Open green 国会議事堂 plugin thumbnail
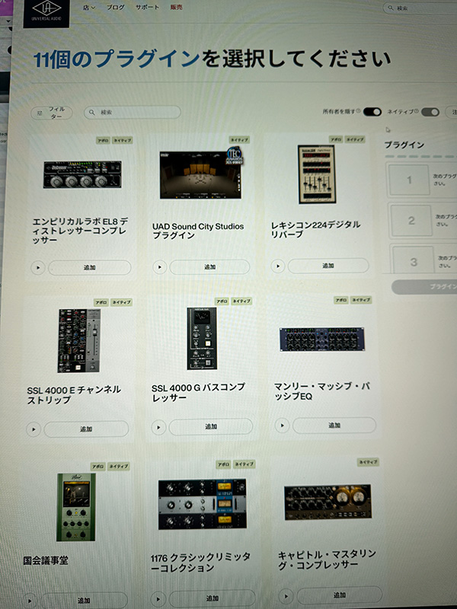This screenshot has width=457, height=609. (76, 507)
